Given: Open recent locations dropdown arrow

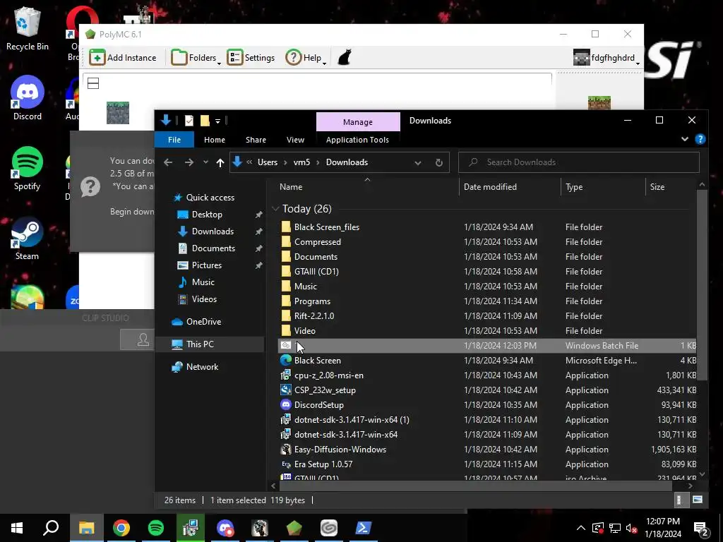Looking at the screenshot, I should tap(205, 162).
